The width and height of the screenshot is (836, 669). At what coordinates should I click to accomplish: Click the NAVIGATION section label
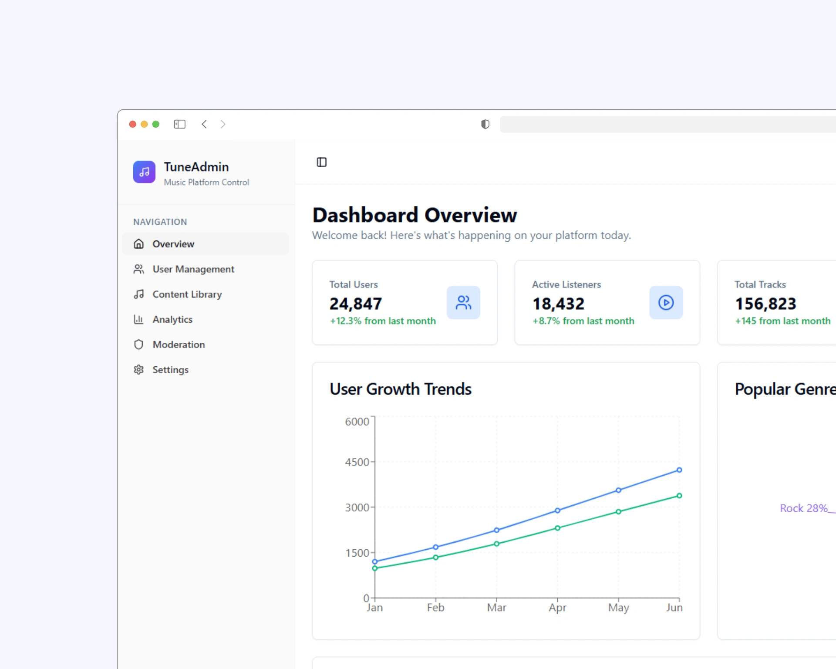[160, 222]
